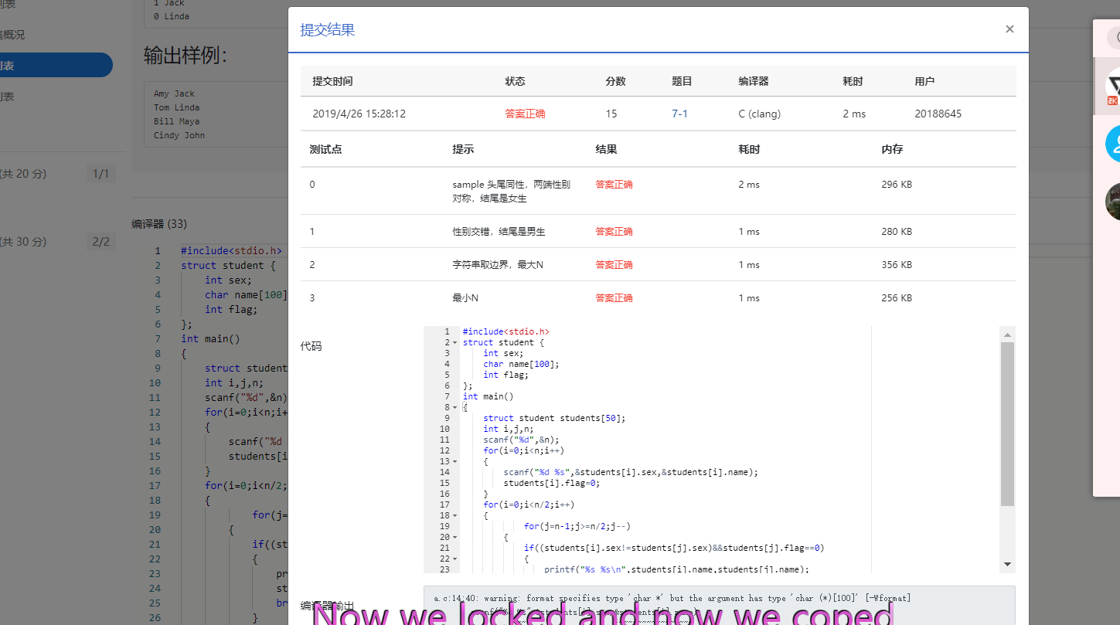Click the 输出样例 heading on the background page
Viewport: 1120px width, 625px height.
click(186, 56)
